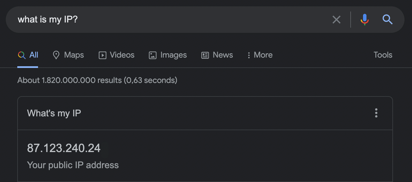Click the map pin icon beside Maps
This screenshot has height=182, width=412.
56,55
